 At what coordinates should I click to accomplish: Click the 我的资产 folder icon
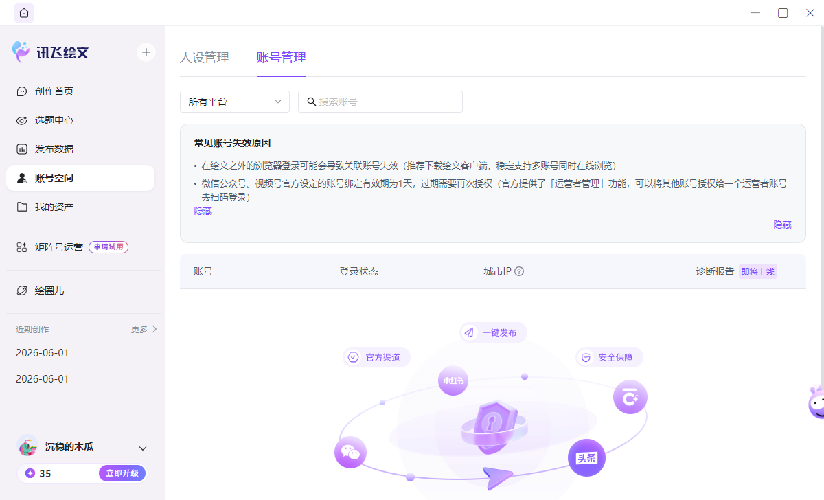[x=22, y=207]
